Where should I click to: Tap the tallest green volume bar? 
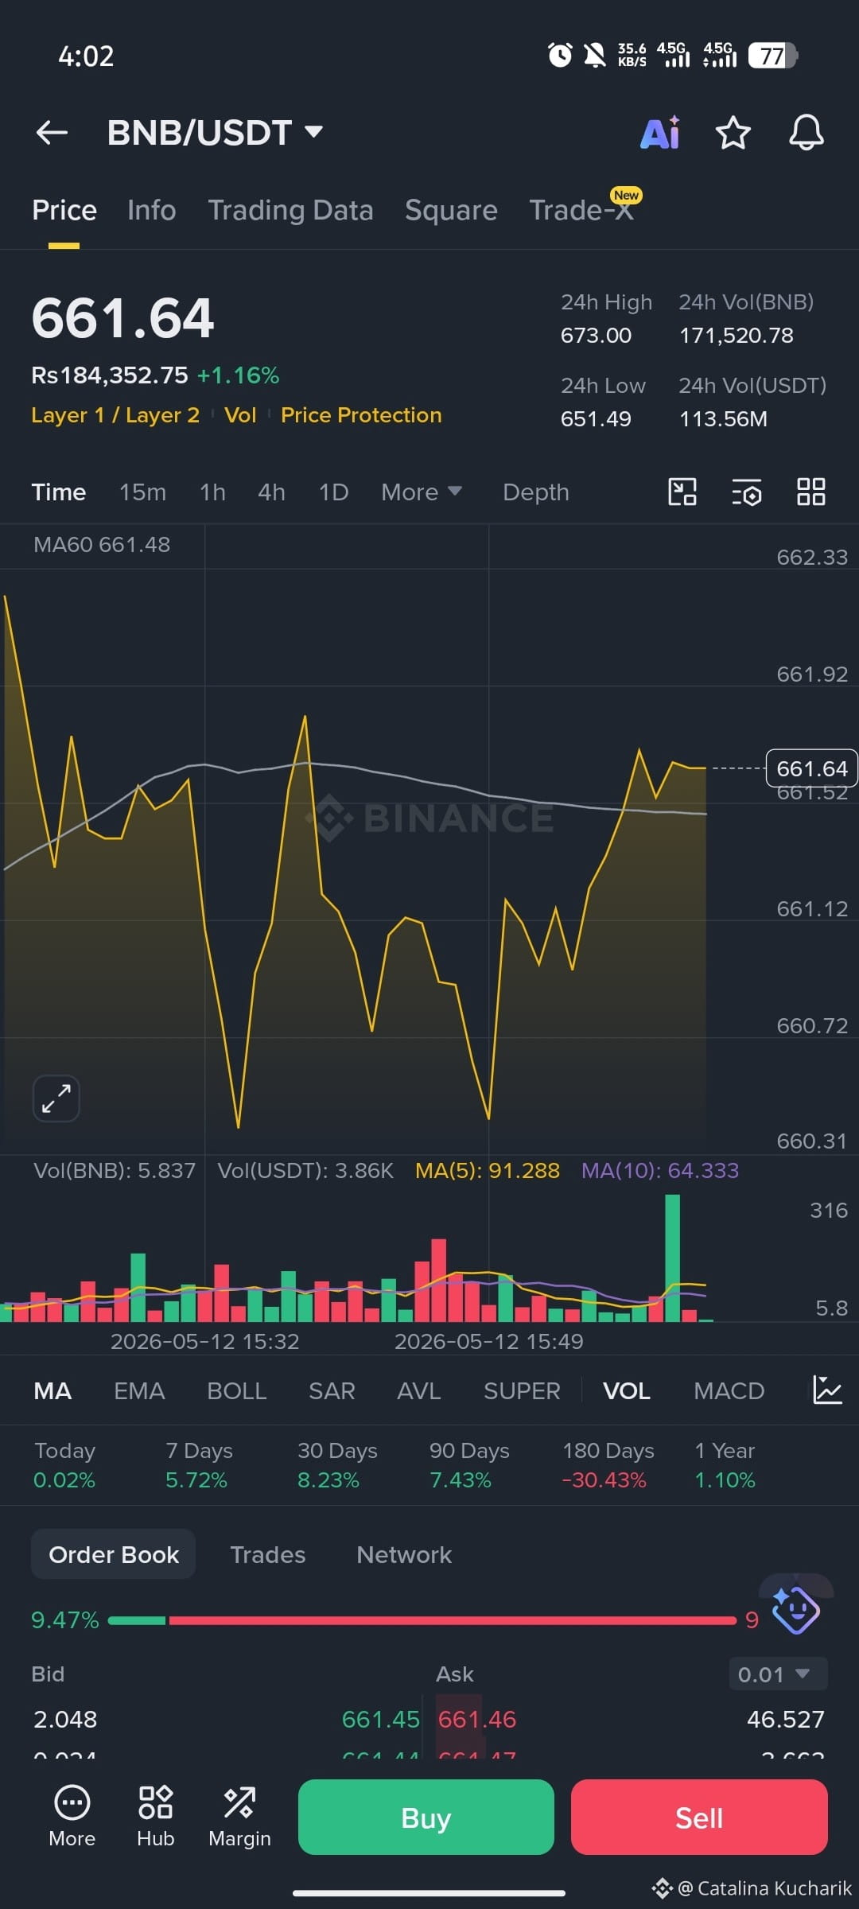(x=672, y=1258)
